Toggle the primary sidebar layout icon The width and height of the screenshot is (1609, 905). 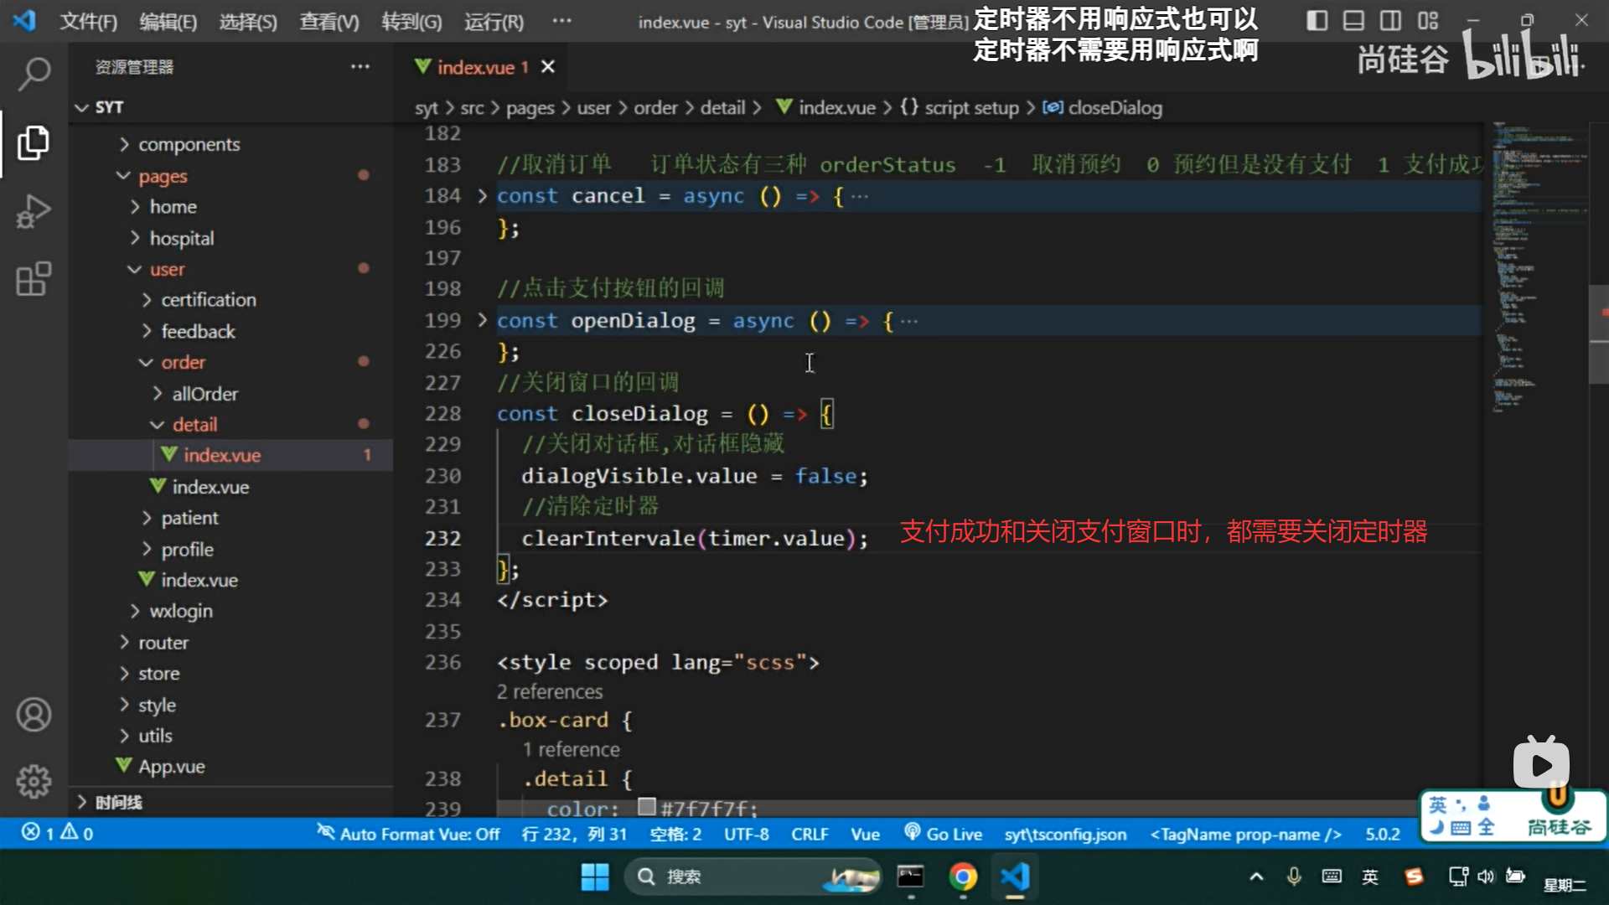1317,21
